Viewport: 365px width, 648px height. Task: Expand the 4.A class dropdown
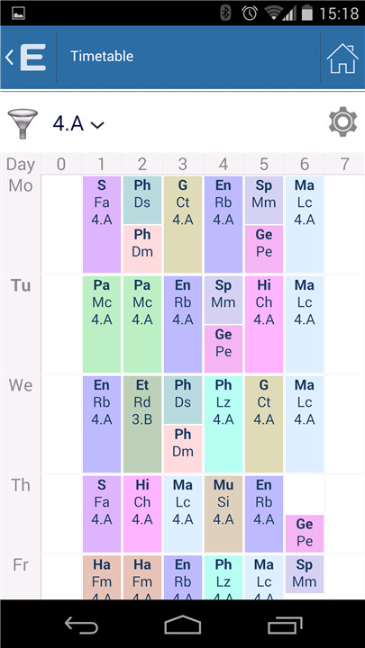(x=78, y=123)
